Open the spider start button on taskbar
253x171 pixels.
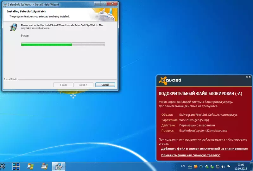pos(3,166)
